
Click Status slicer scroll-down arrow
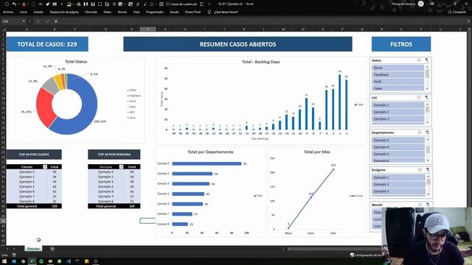coord(427,88)
